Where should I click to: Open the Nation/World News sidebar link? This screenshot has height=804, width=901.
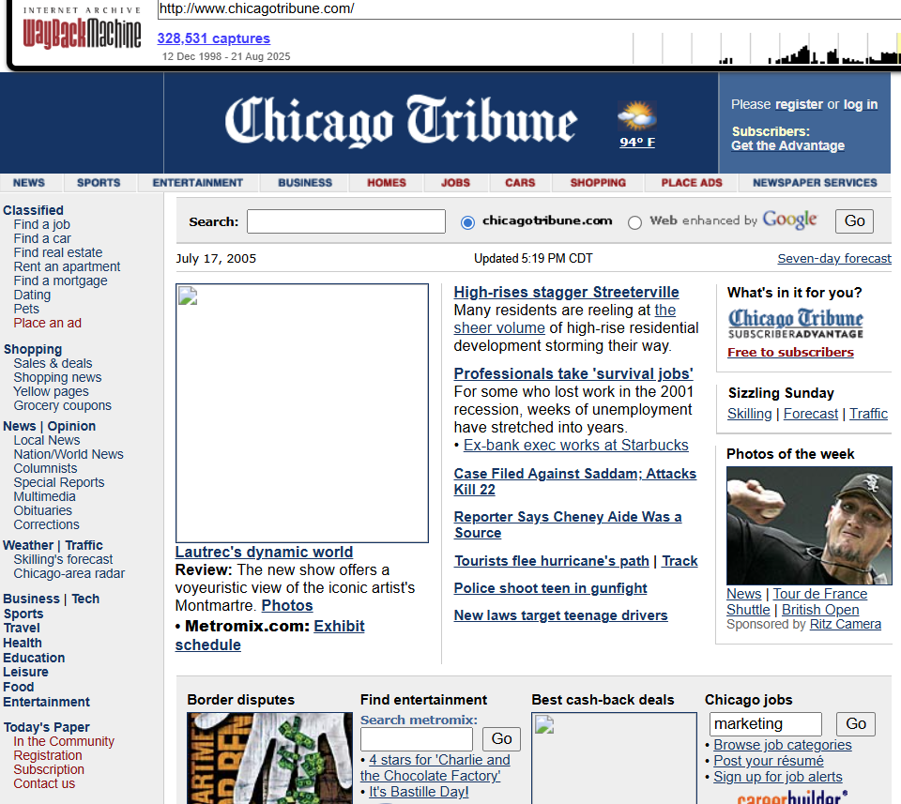[69, 454]
